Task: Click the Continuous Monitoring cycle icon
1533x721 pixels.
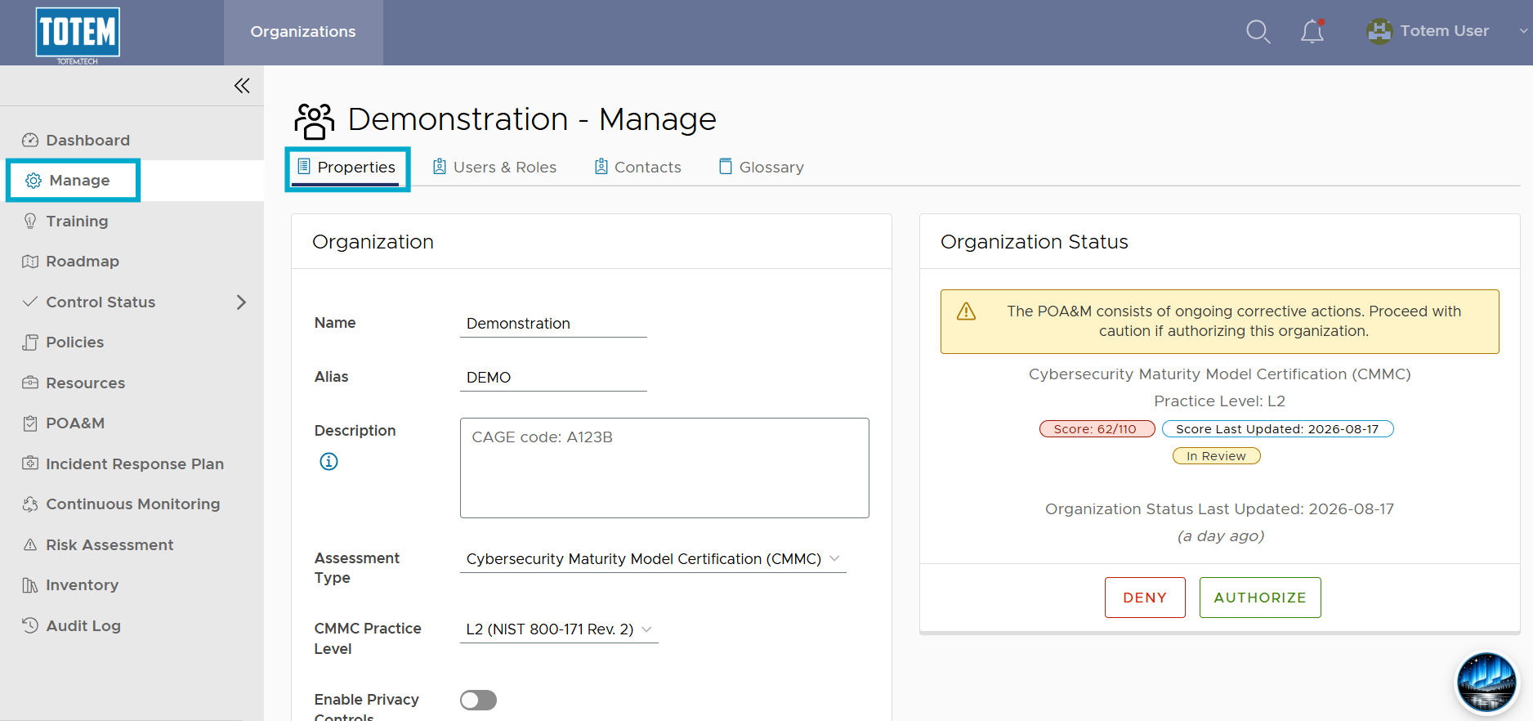Action: point(30,504)
